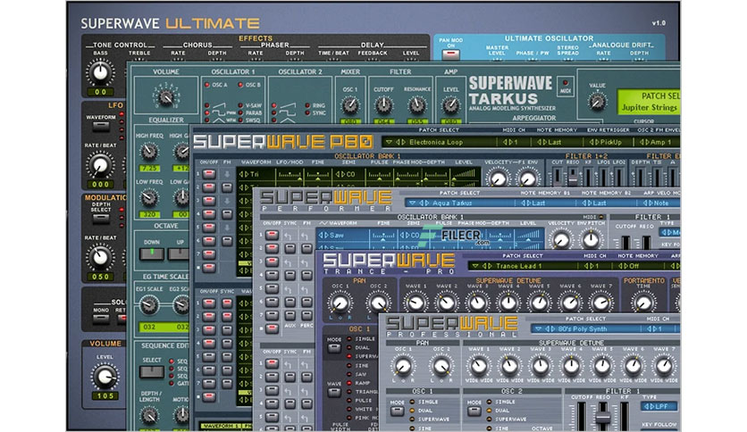Click the Wave 4 detune knob in Professional

(x=571, y=366)
